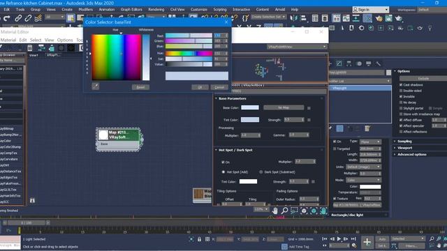Viewport: 447px width, 251px height.
Task: Toggle the selection lock padlock icon
Action: coord(199,239)
